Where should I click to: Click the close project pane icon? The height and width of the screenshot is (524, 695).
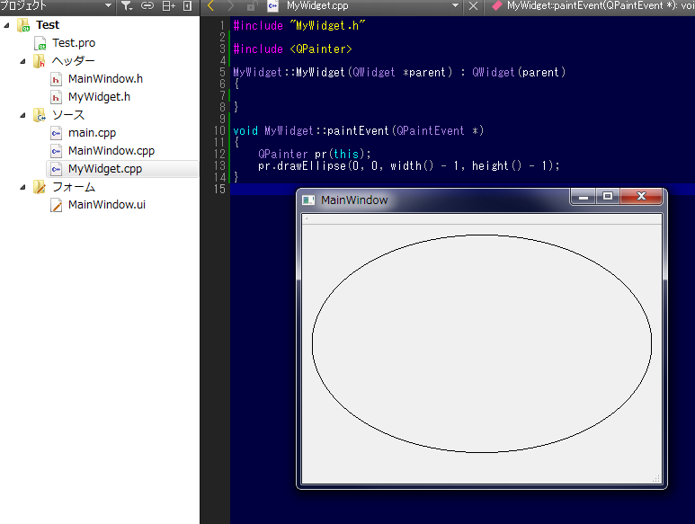(188, 5)
